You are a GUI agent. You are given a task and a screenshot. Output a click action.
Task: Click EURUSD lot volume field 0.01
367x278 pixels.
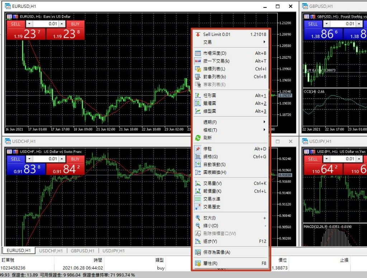click(x=46, y=24)
